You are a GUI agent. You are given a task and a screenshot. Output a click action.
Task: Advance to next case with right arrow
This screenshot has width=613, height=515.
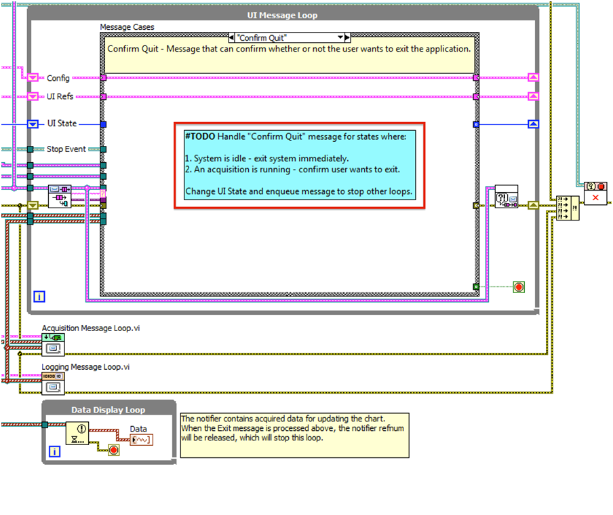pyautogui.click(x=347, y=37)
